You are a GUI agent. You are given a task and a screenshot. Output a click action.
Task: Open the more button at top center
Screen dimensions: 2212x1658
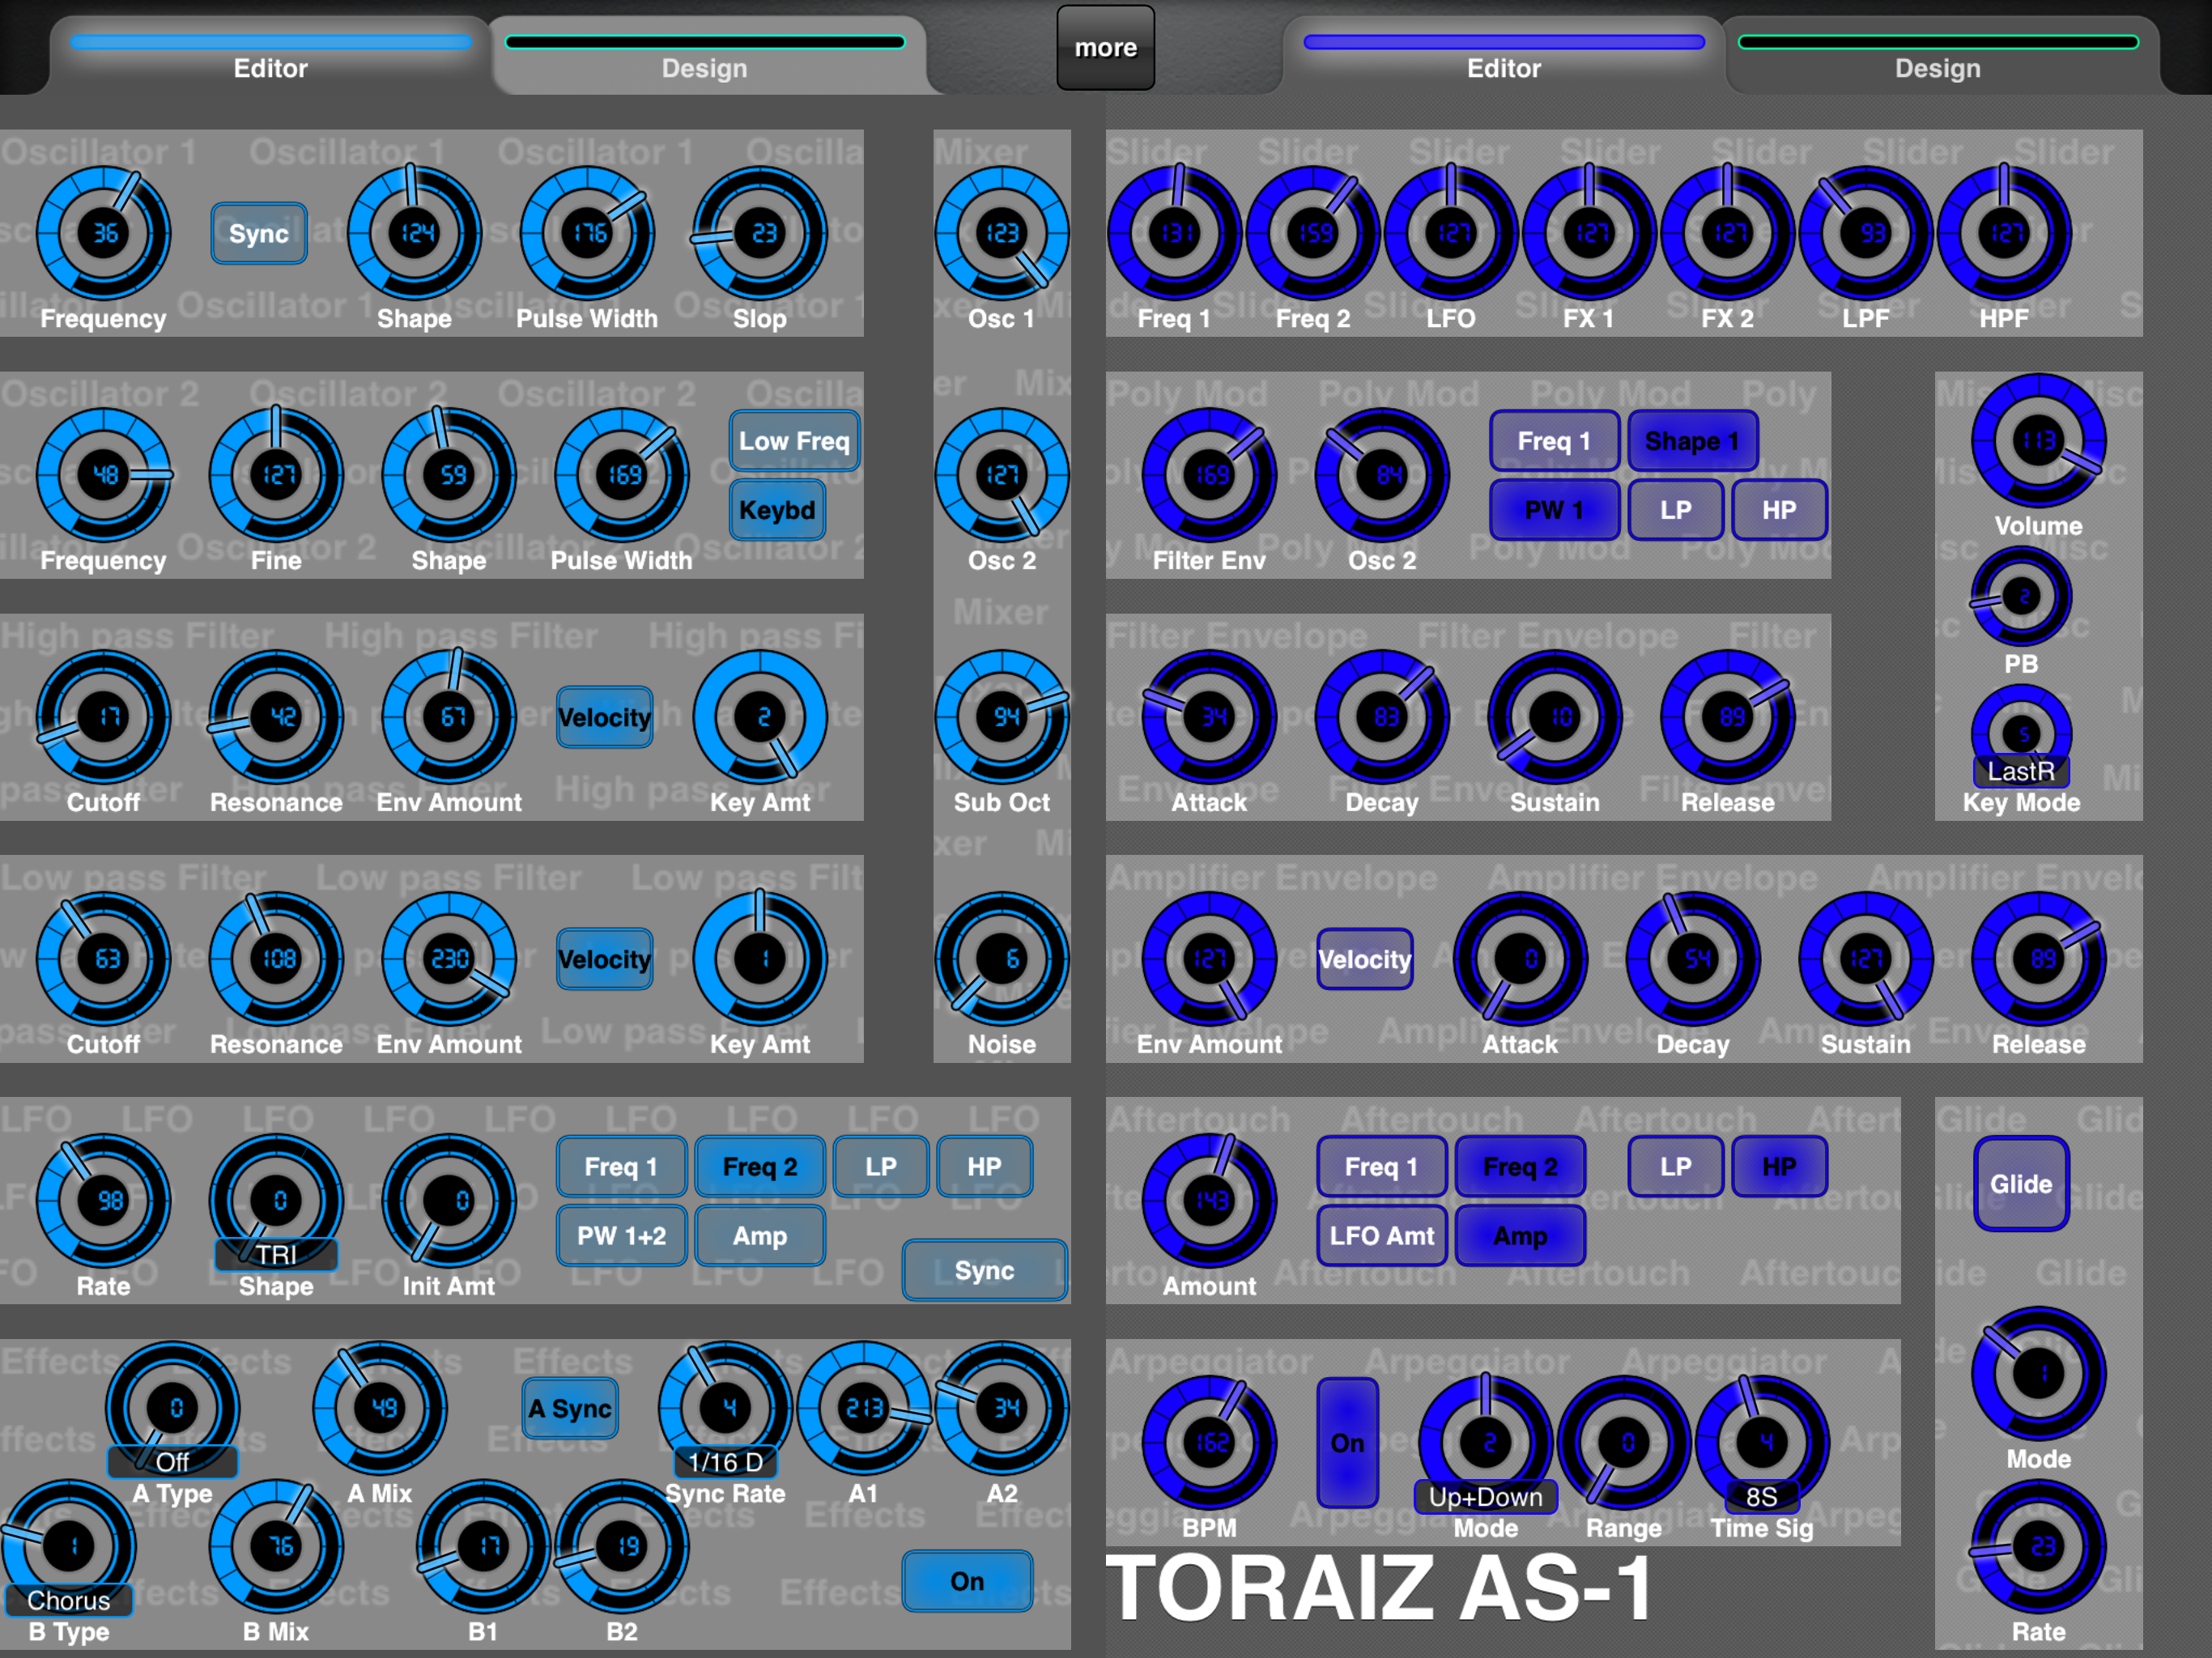click(x=1105, y=47)
